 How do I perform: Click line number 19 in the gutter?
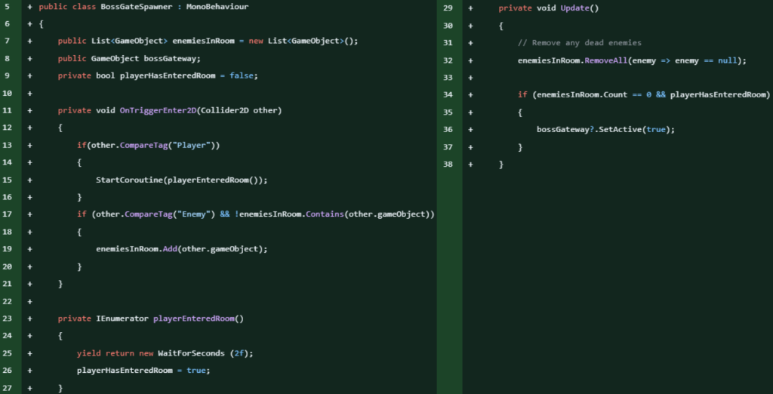(x=6, y=249)
